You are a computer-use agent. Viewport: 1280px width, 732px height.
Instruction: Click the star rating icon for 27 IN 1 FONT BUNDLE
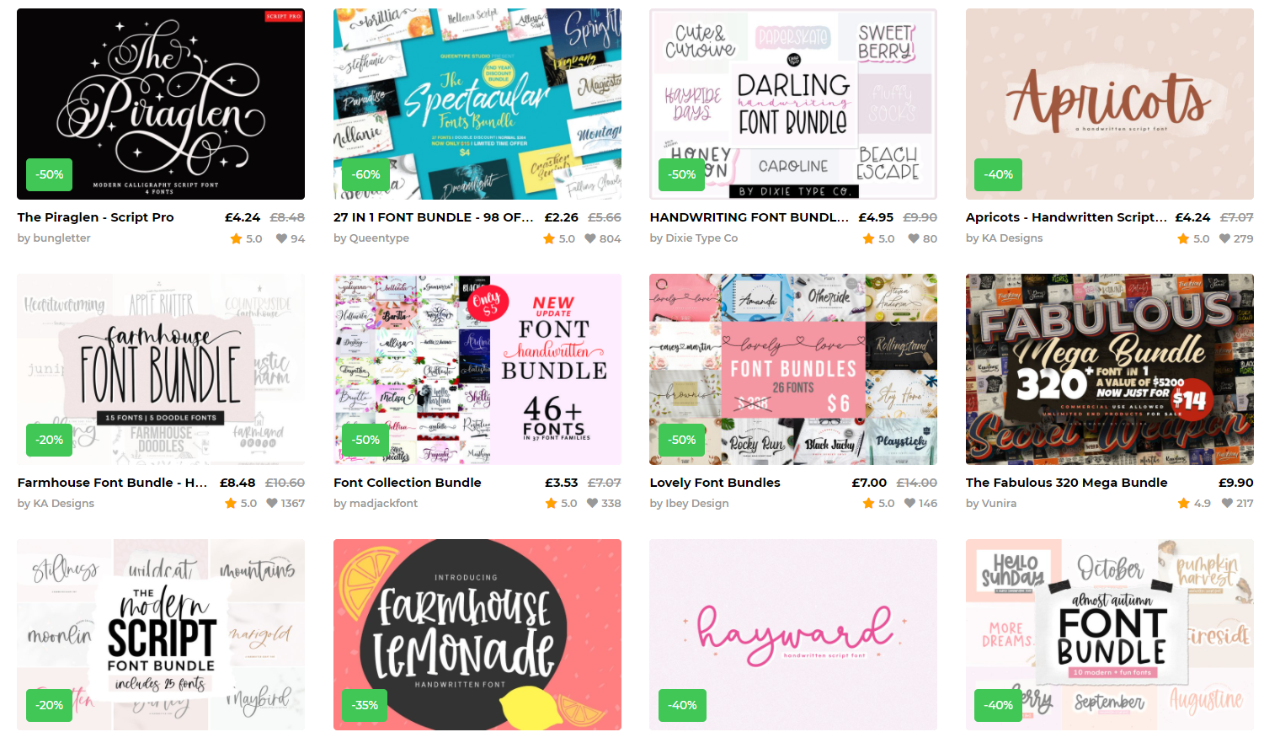click(549, 238)
